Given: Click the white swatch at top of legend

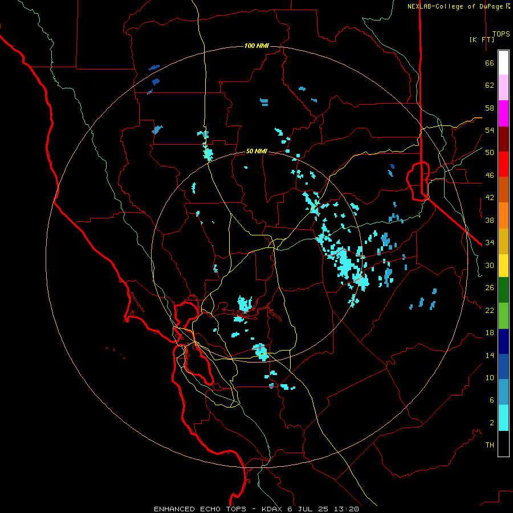Looking at the screenshot, I should click(503, 63).
